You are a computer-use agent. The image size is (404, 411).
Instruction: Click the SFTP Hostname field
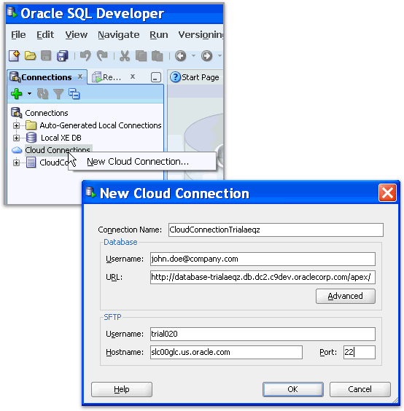click(x=226, y=352)
